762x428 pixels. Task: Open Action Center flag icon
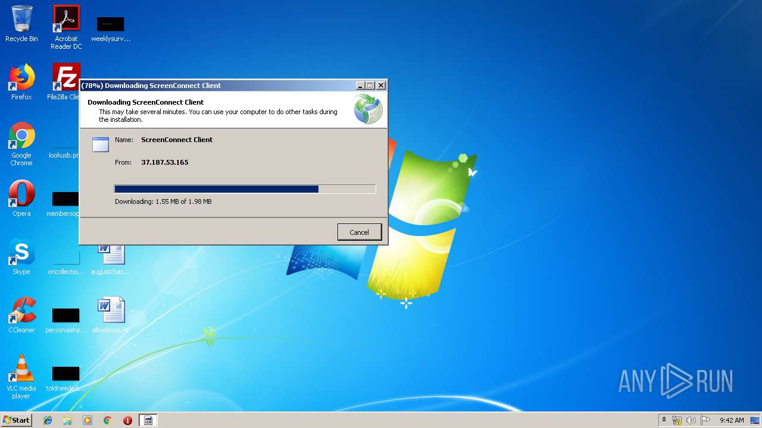pos(705,420)
